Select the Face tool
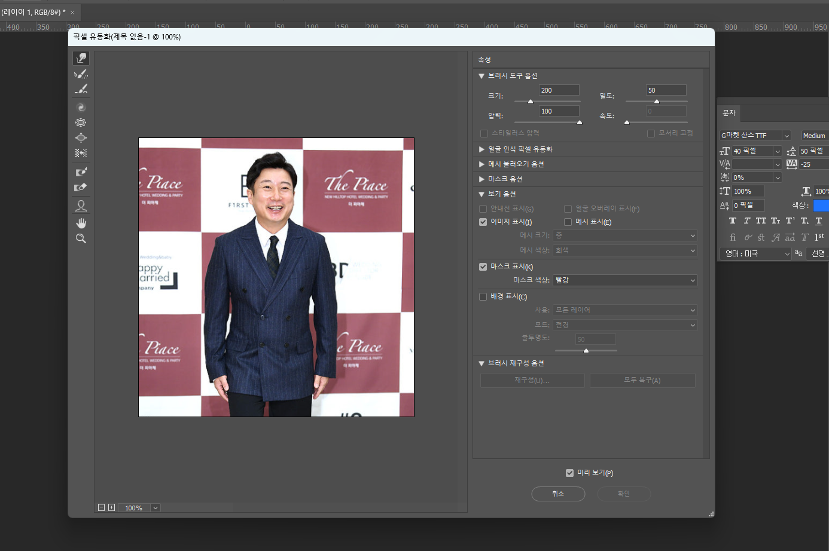Image resolution: width=829 pixels, height=551 pixels. [x=81, y=206]
